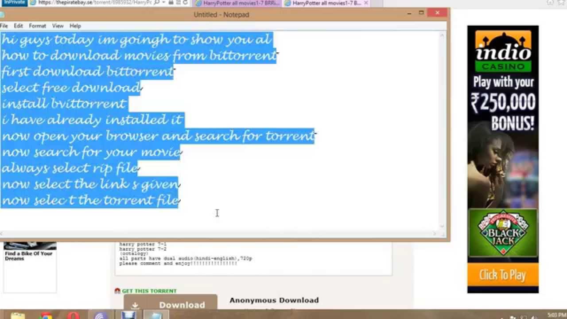Screen dimensions: 567x319
Task: Open the Edit menu in Notepad
Action: click(x=18, y=26)
